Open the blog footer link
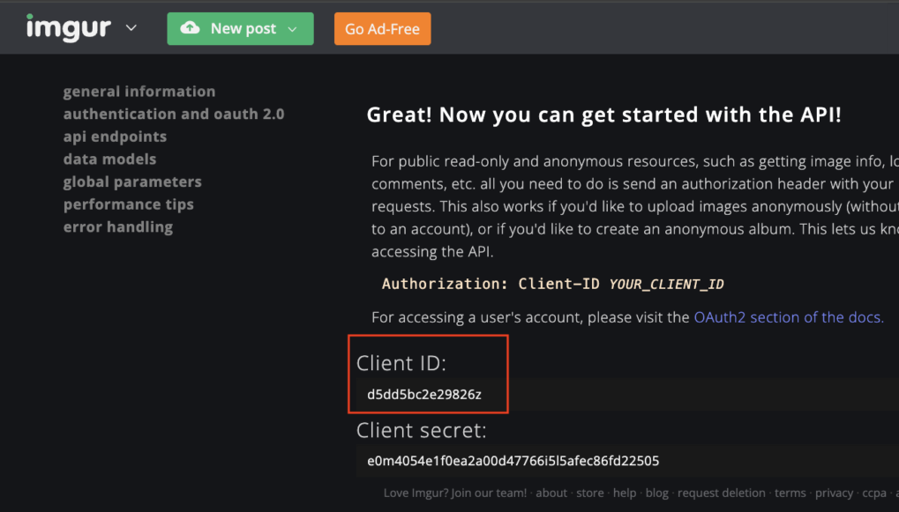The height and width of the screenshot is (512, 899). point(657,493)
